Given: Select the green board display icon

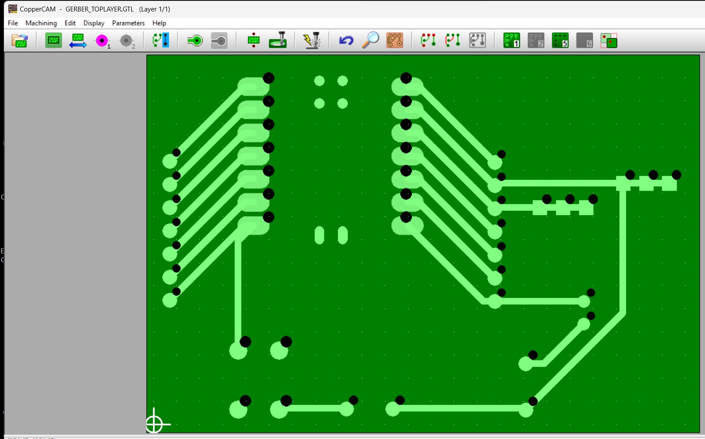Looking at the screenshot, I should 53,41.
